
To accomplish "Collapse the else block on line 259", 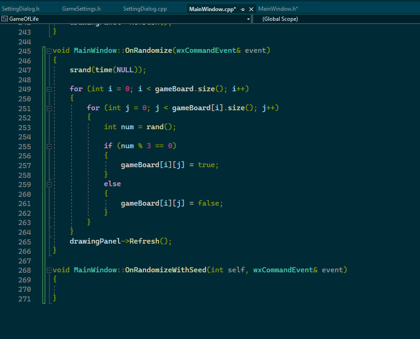I will coord(50,183).
